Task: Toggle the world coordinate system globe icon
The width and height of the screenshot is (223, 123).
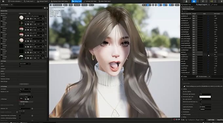Action: pyautogui.click(x=153, y=5)
